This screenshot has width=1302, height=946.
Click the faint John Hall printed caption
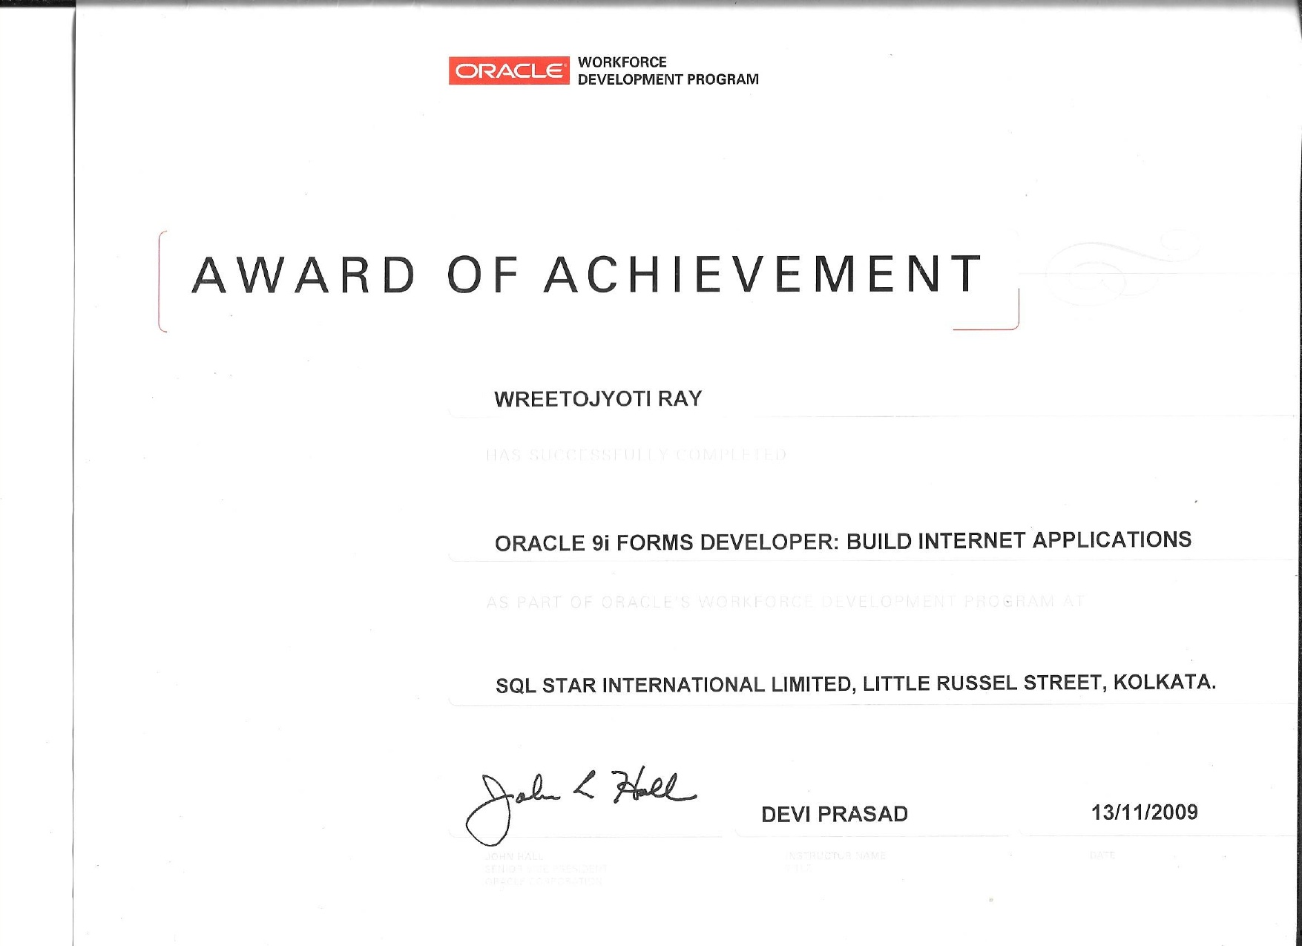pos(514,856)
